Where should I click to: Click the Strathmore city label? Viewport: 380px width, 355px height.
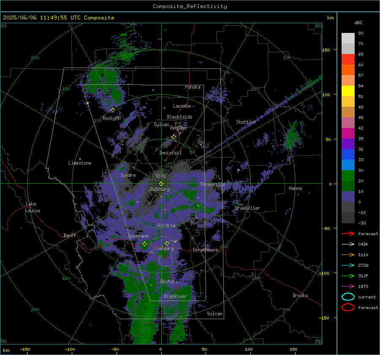pyautogui.click(x=205, y=250)
